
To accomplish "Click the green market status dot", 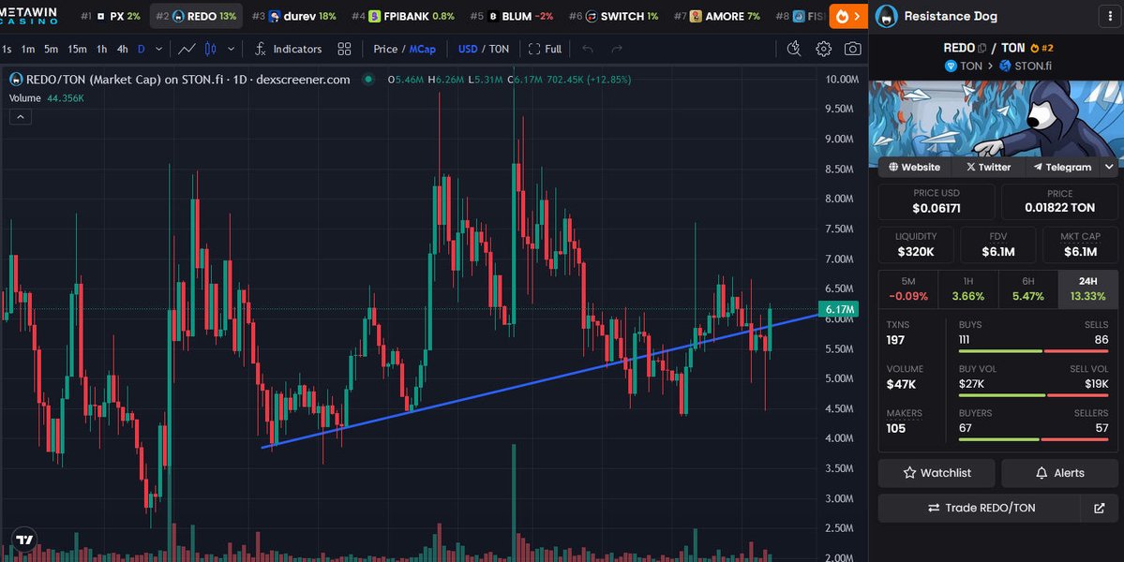I will click(368, 80).
